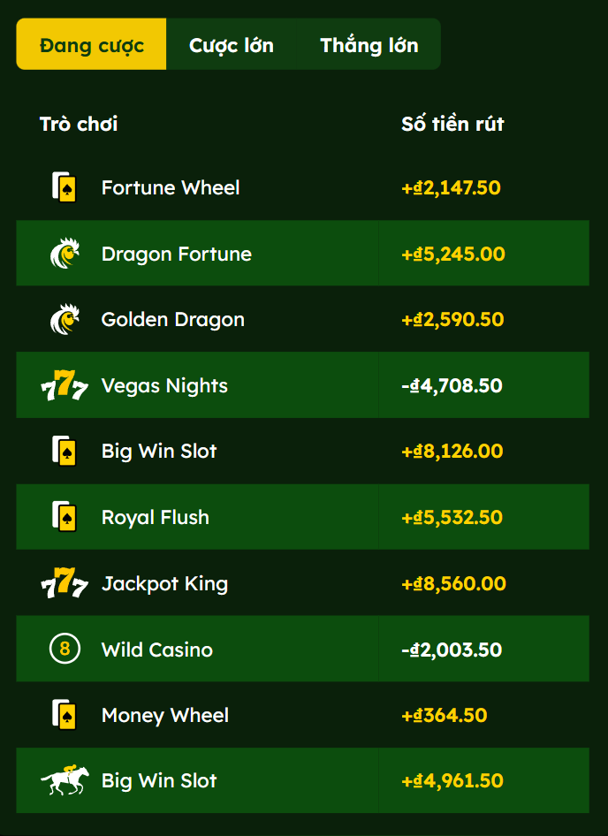
Task: Select the Vegas Nights game name
Action: click(x=164, y=386)
